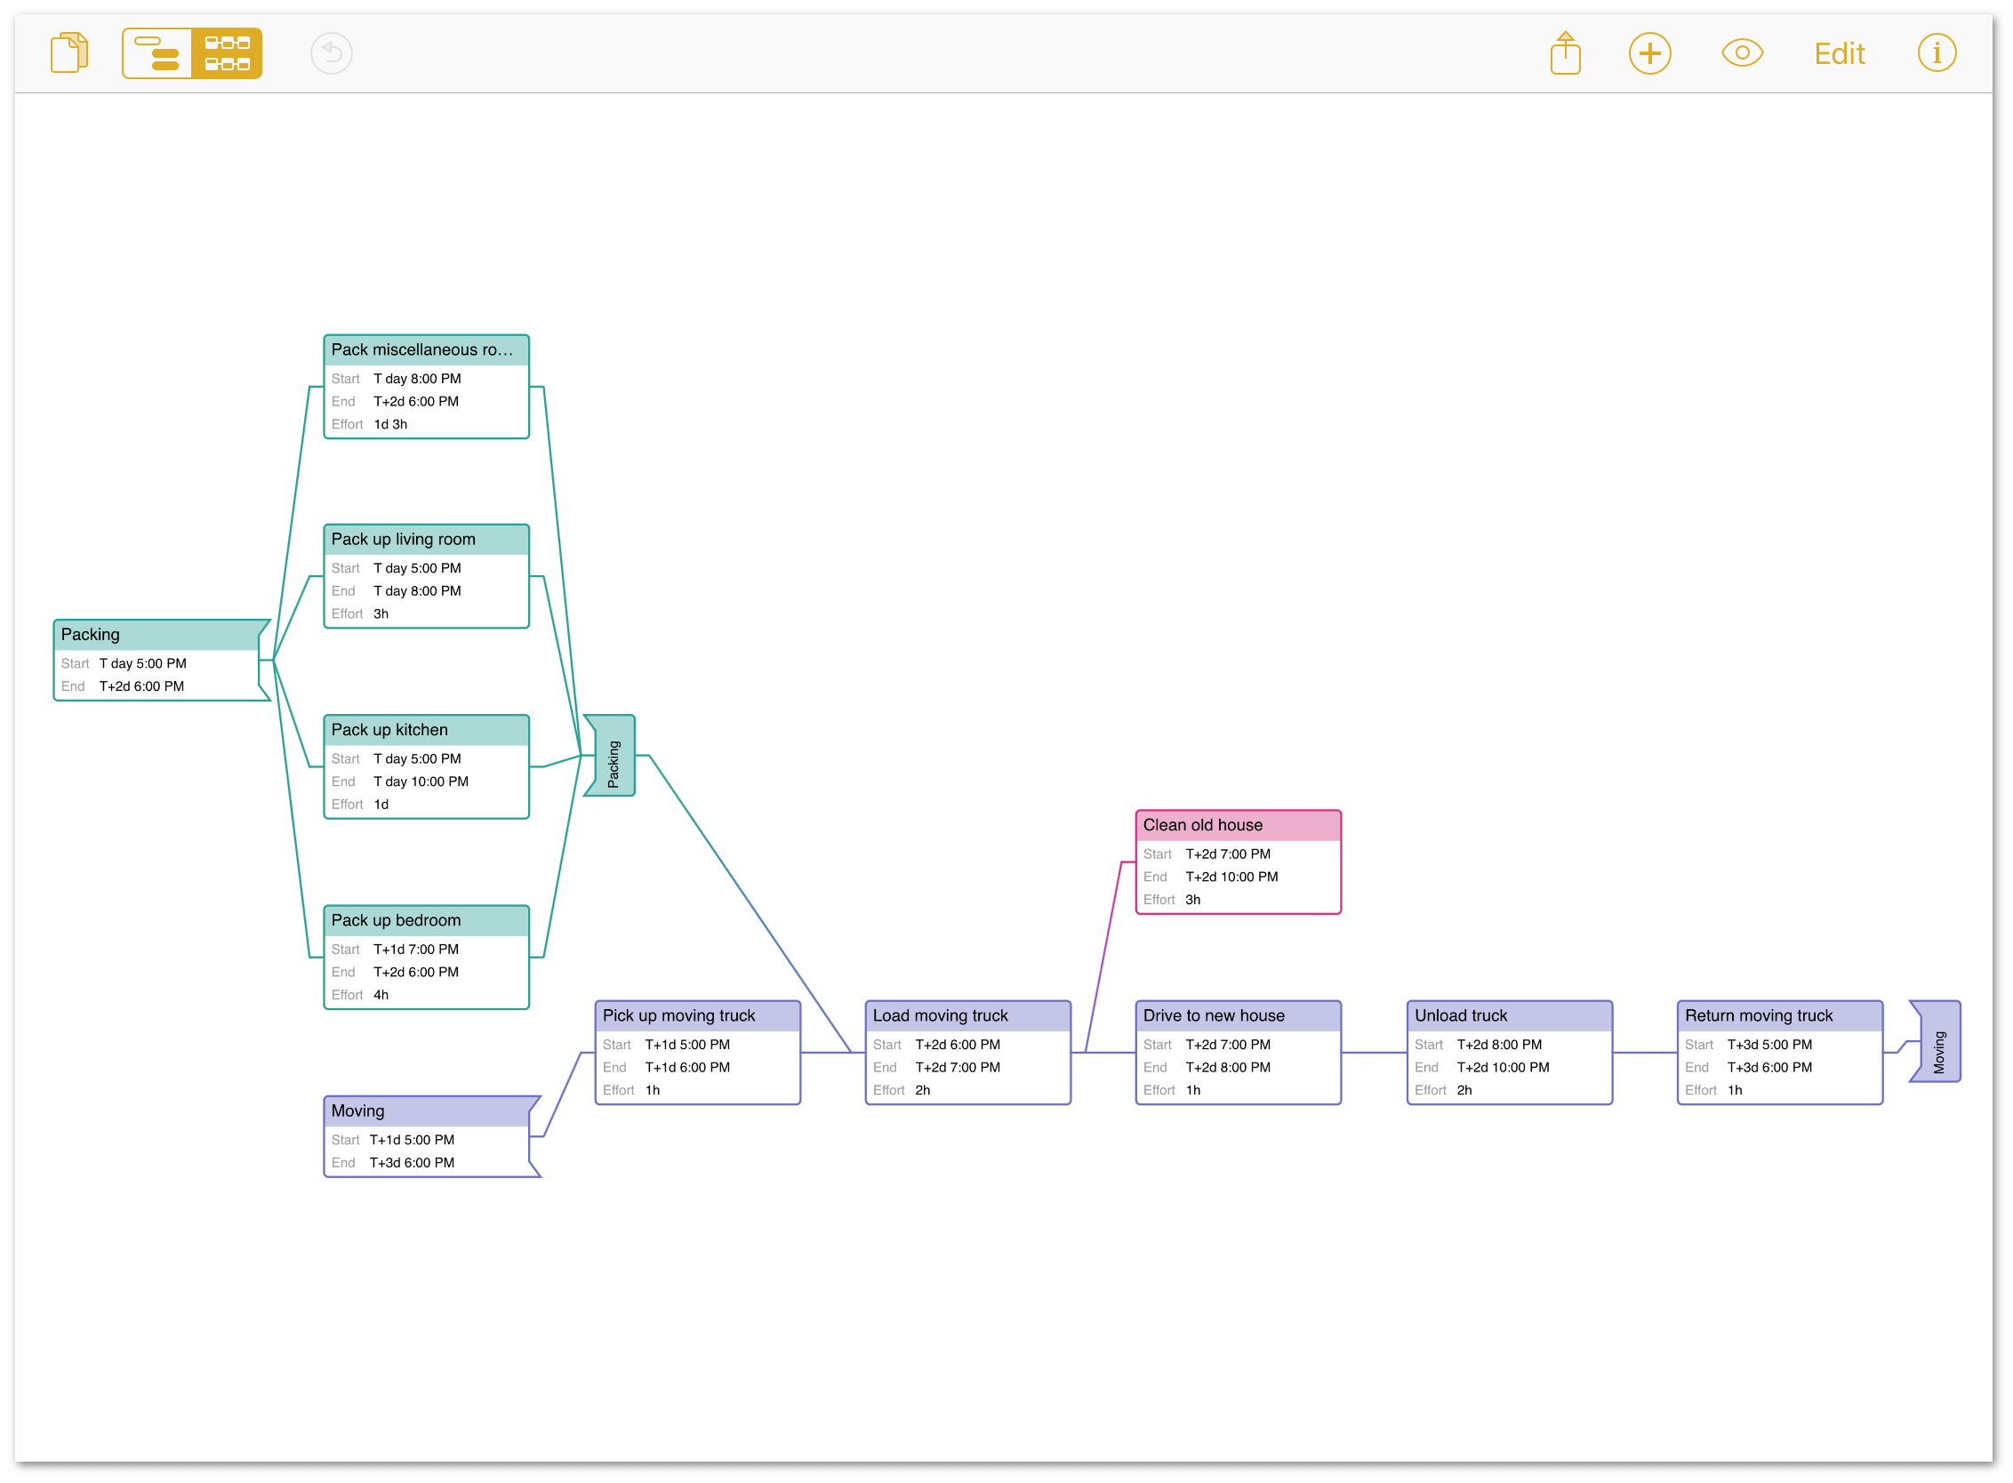2013x1483 pixels.
Task: Click kitchen effort value '1d'
Action: click(x=381, y=805)
